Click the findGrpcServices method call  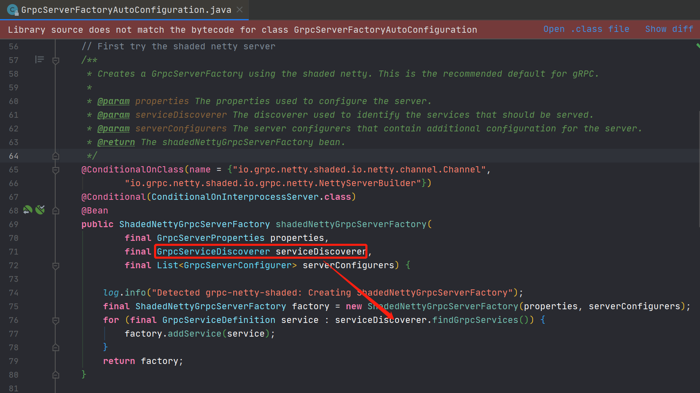pos(475,320)
